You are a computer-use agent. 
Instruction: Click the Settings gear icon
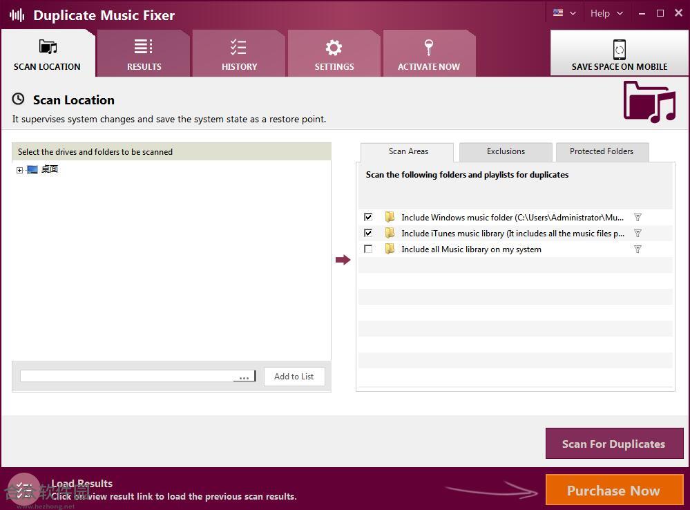[334, 48]
